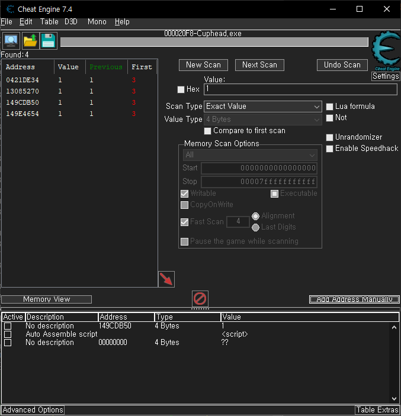Open the Mono menu
The height and width of the screenshot is (416, 401).
[x=97, y=22]
